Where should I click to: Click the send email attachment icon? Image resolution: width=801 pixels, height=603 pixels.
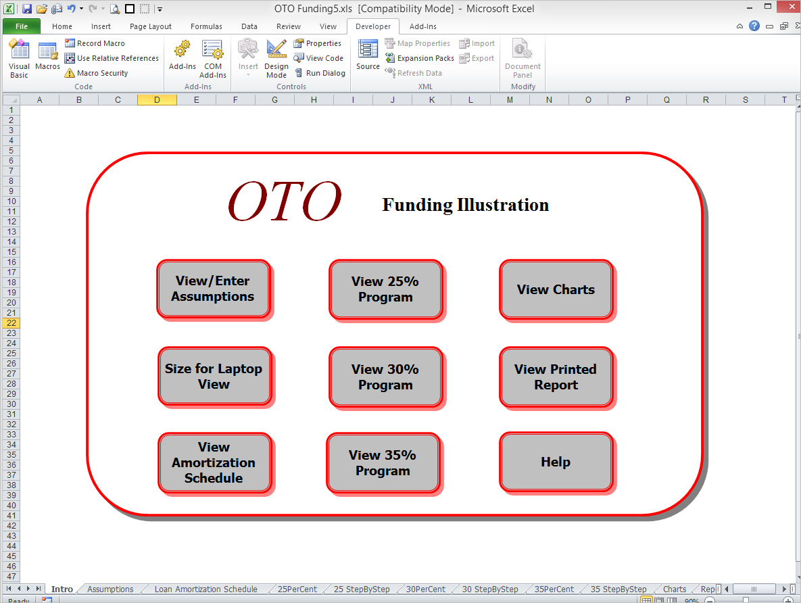click(x=57, y=9)
